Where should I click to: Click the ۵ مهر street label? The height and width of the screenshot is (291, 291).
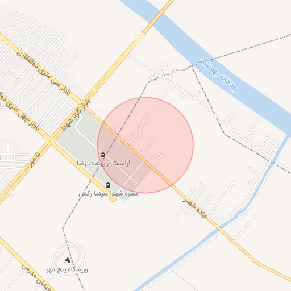[x=35, y=160]
